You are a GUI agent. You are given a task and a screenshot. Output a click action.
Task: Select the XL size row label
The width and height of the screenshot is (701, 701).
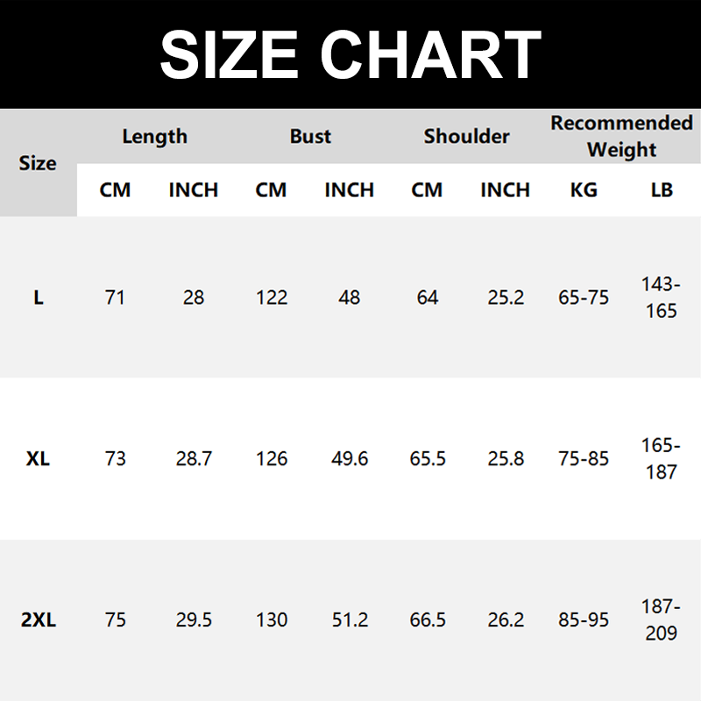coord(38,459)
